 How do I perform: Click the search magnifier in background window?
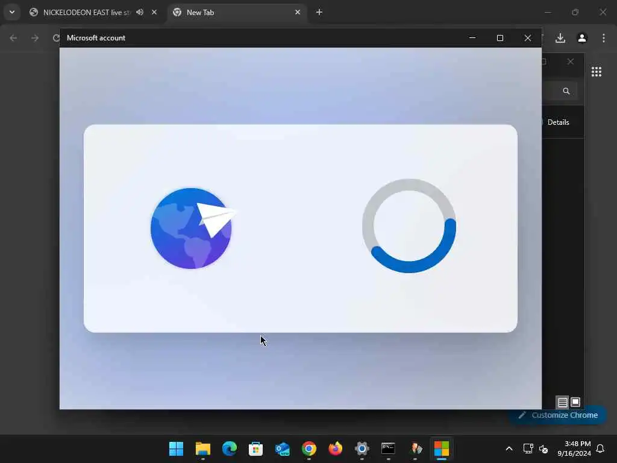(566, 91)
